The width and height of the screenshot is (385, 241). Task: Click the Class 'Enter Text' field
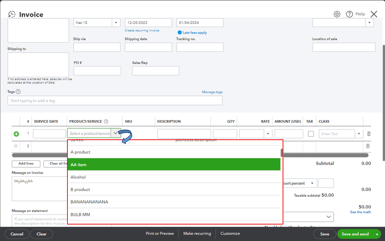[x=337, y=134]
